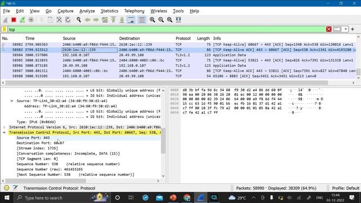Open capture options gear icon
Image resolution: width=361 pixels, height=203 pixels.
pos(31,20)
